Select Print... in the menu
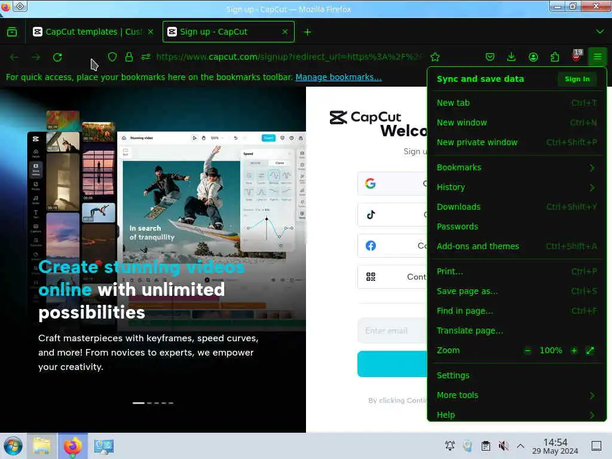The width and height of the screenshot is (612, 459). [517, 271]
